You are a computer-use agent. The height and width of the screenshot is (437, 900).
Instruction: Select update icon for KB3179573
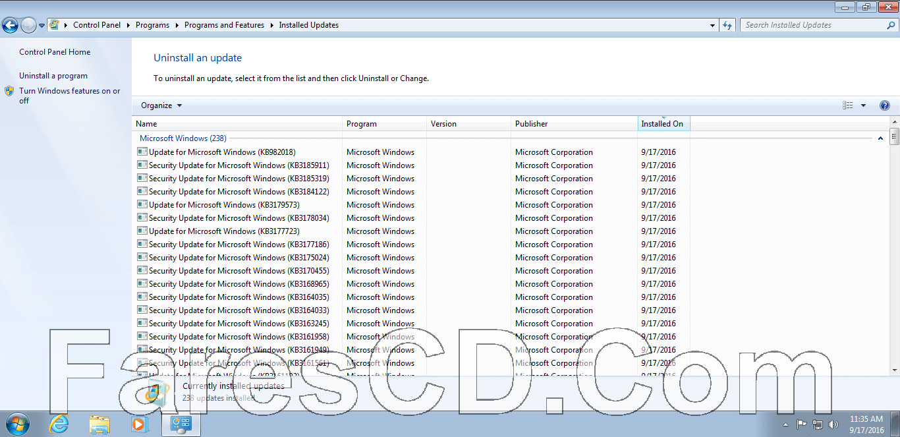(x=142, y=204)
